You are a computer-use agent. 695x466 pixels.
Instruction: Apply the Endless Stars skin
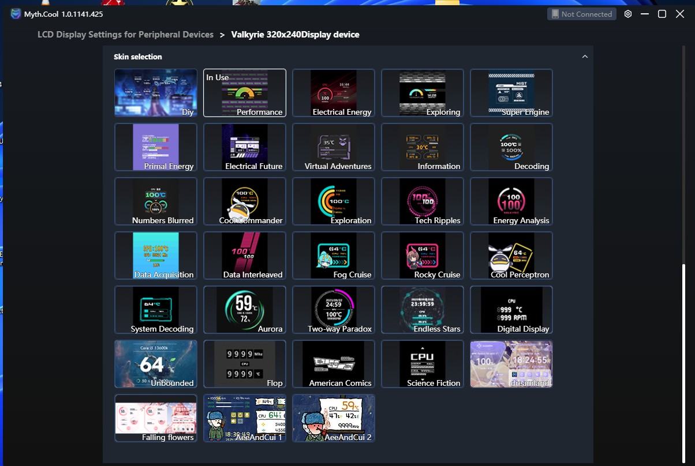click(422, 310)
